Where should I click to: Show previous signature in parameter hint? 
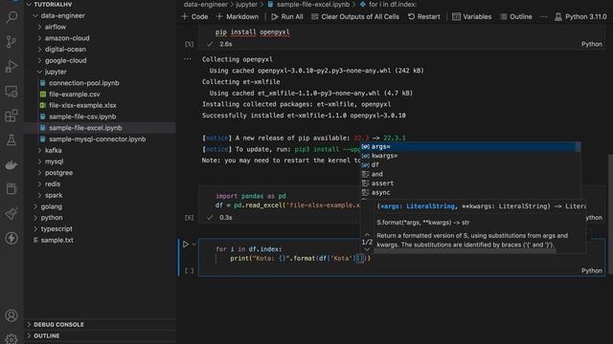click(367, 235)
